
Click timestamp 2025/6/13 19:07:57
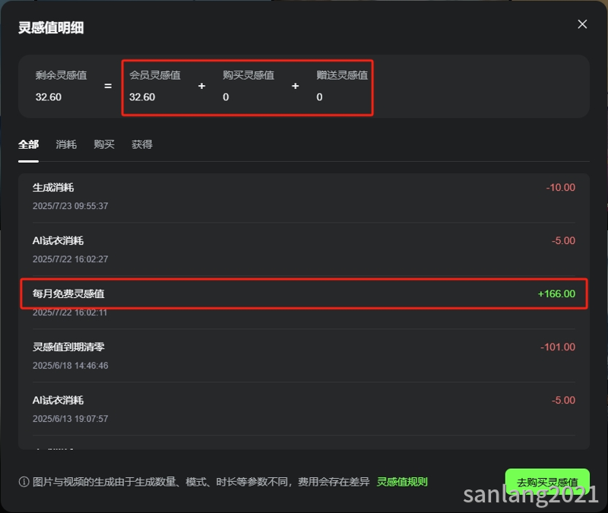[x=70, y=419]
